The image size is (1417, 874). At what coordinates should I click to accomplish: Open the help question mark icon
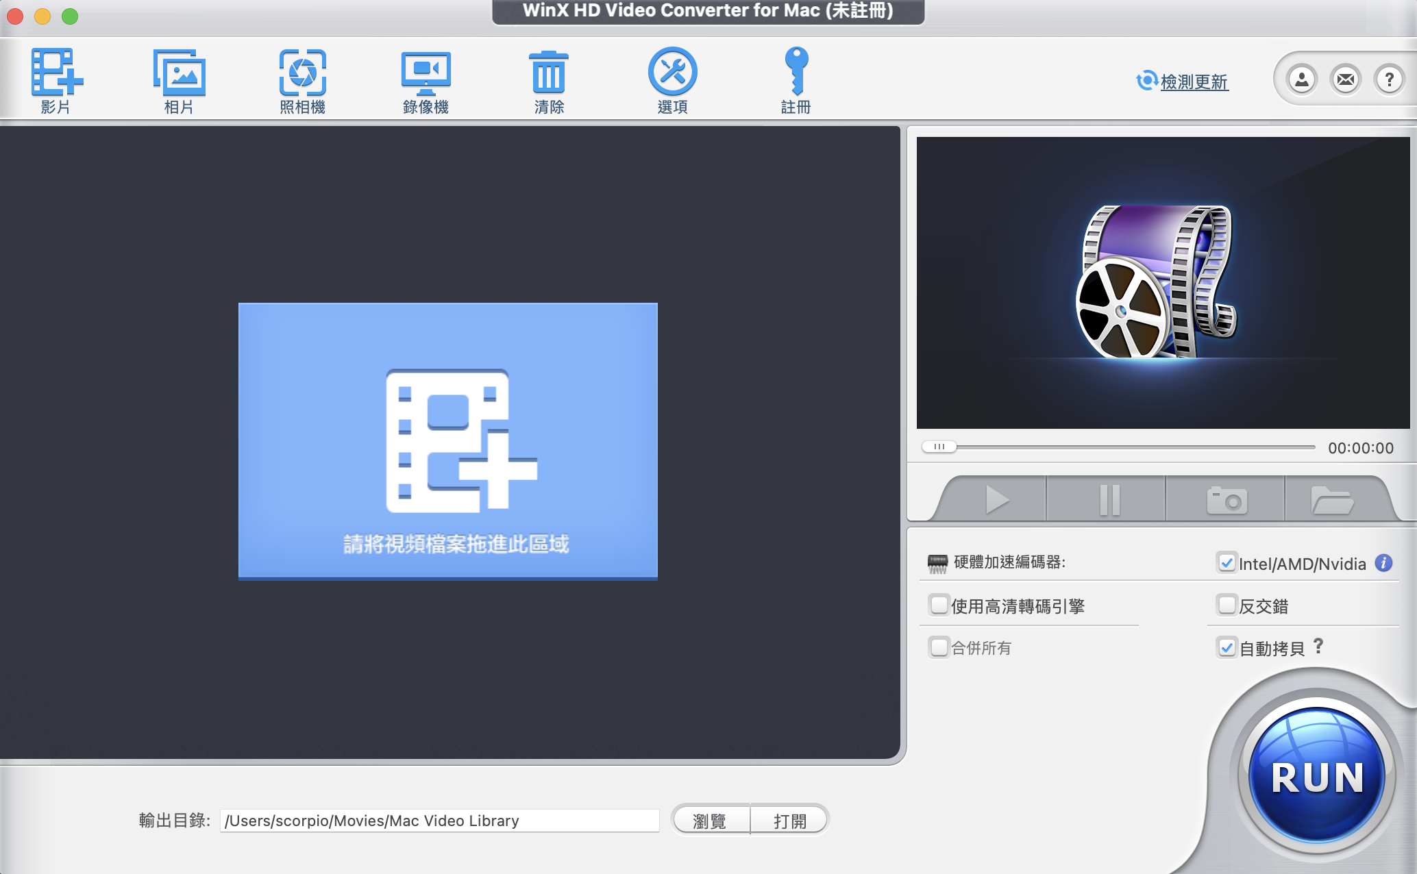1389,80
